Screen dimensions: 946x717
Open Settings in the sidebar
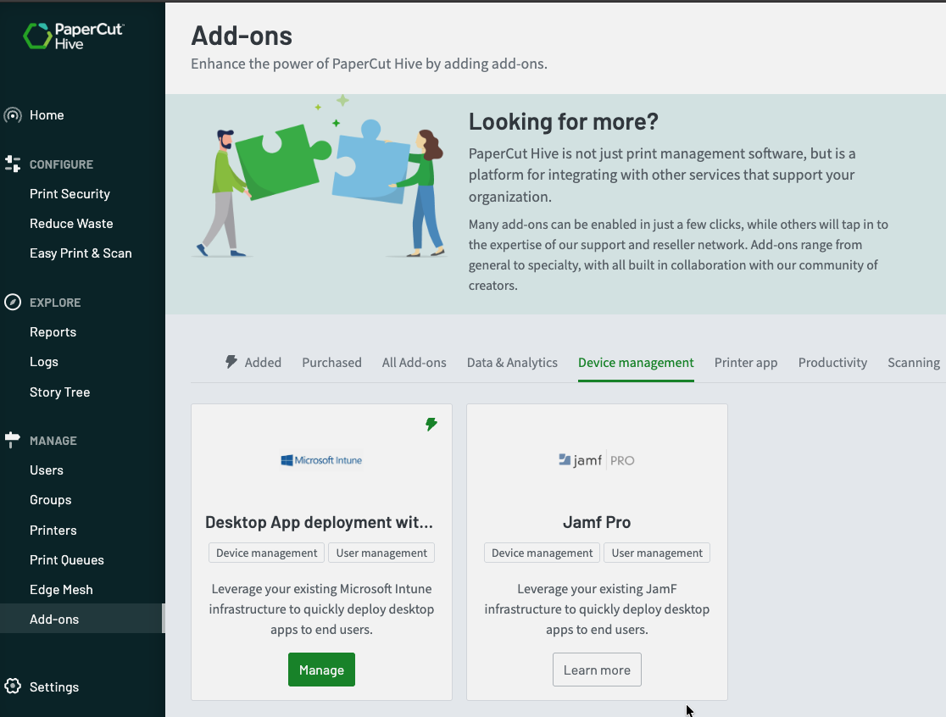tap(54, 686)
